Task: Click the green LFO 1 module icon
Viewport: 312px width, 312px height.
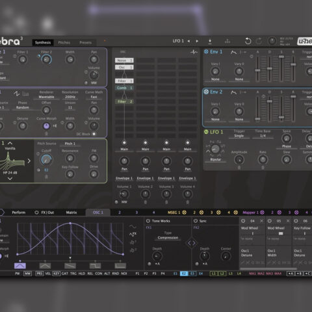Action: click(x=206, y=132)
